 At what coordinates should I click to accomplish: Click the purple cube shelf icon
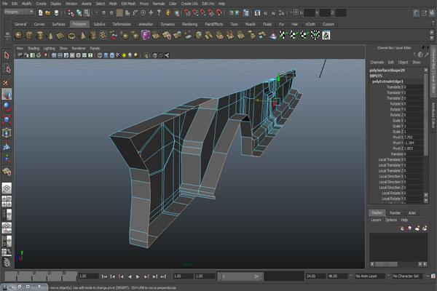(146, 36)
